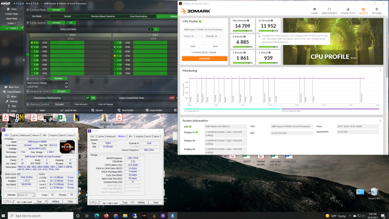Click Reset in Ryzen Master sidebar
This screenshot has height=219, width=389.
[11, 96]
